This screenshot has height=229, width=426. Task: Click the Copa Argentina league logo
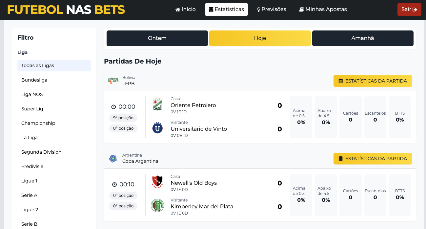pyautogui.click(x=113, y=159)
